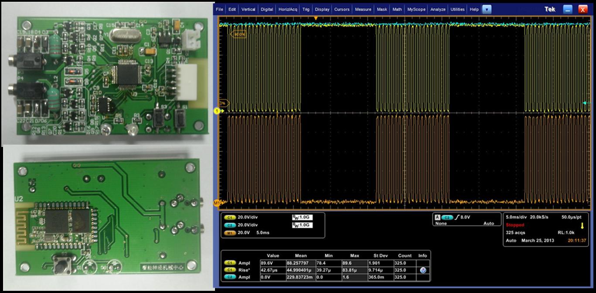Click the yellow C1 channel badge in vertical readout
596x293 pixels.
tap(229, 218)
